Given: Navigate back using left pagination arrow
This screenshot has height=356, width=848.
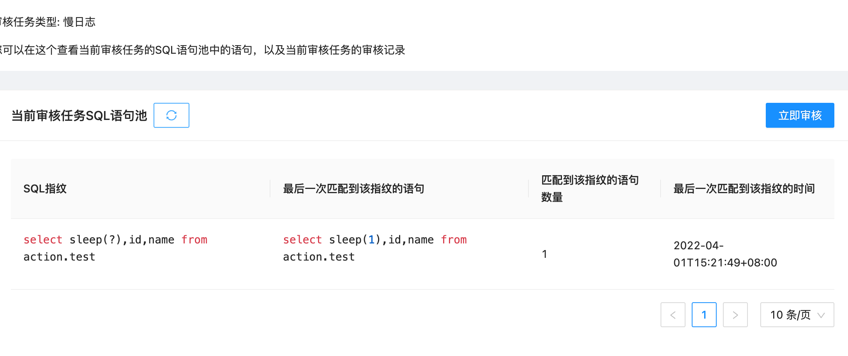Looking at the screenshot, I should [673, 315].
